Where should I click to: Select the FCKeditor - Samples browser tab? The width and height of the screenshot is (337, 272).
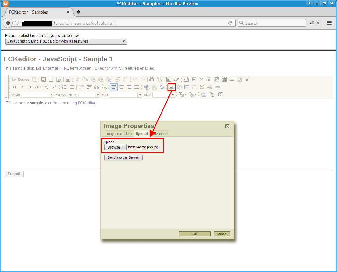pyautogui.click(x=39, y=12)
